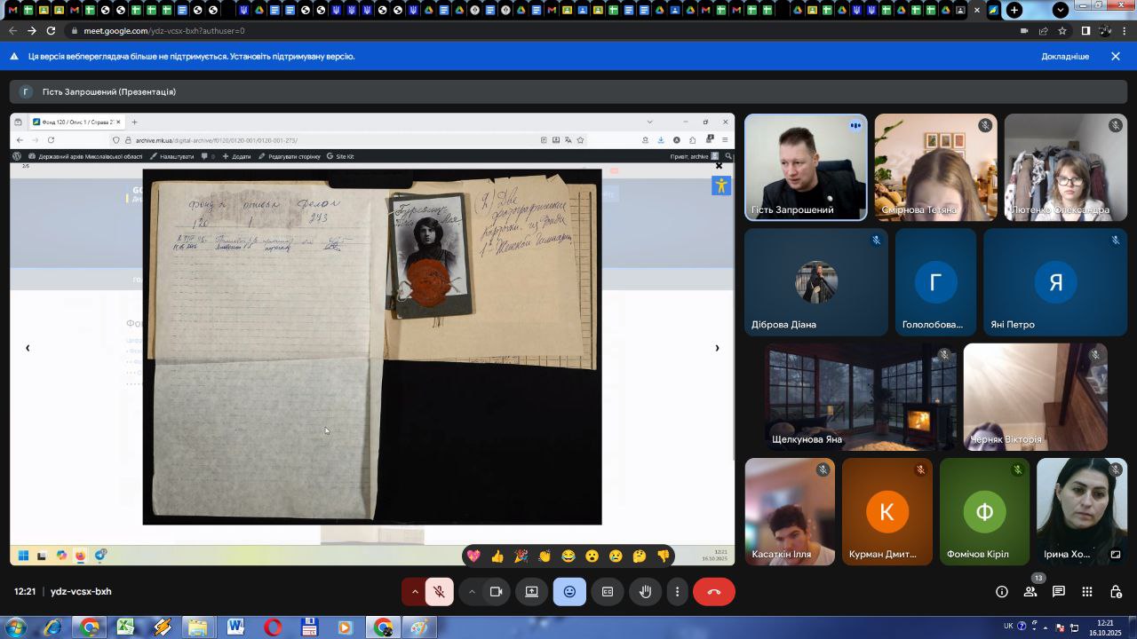Open host controls lock icon
This screenshot has width=1137, height=639.
(x=1116, y=592)
